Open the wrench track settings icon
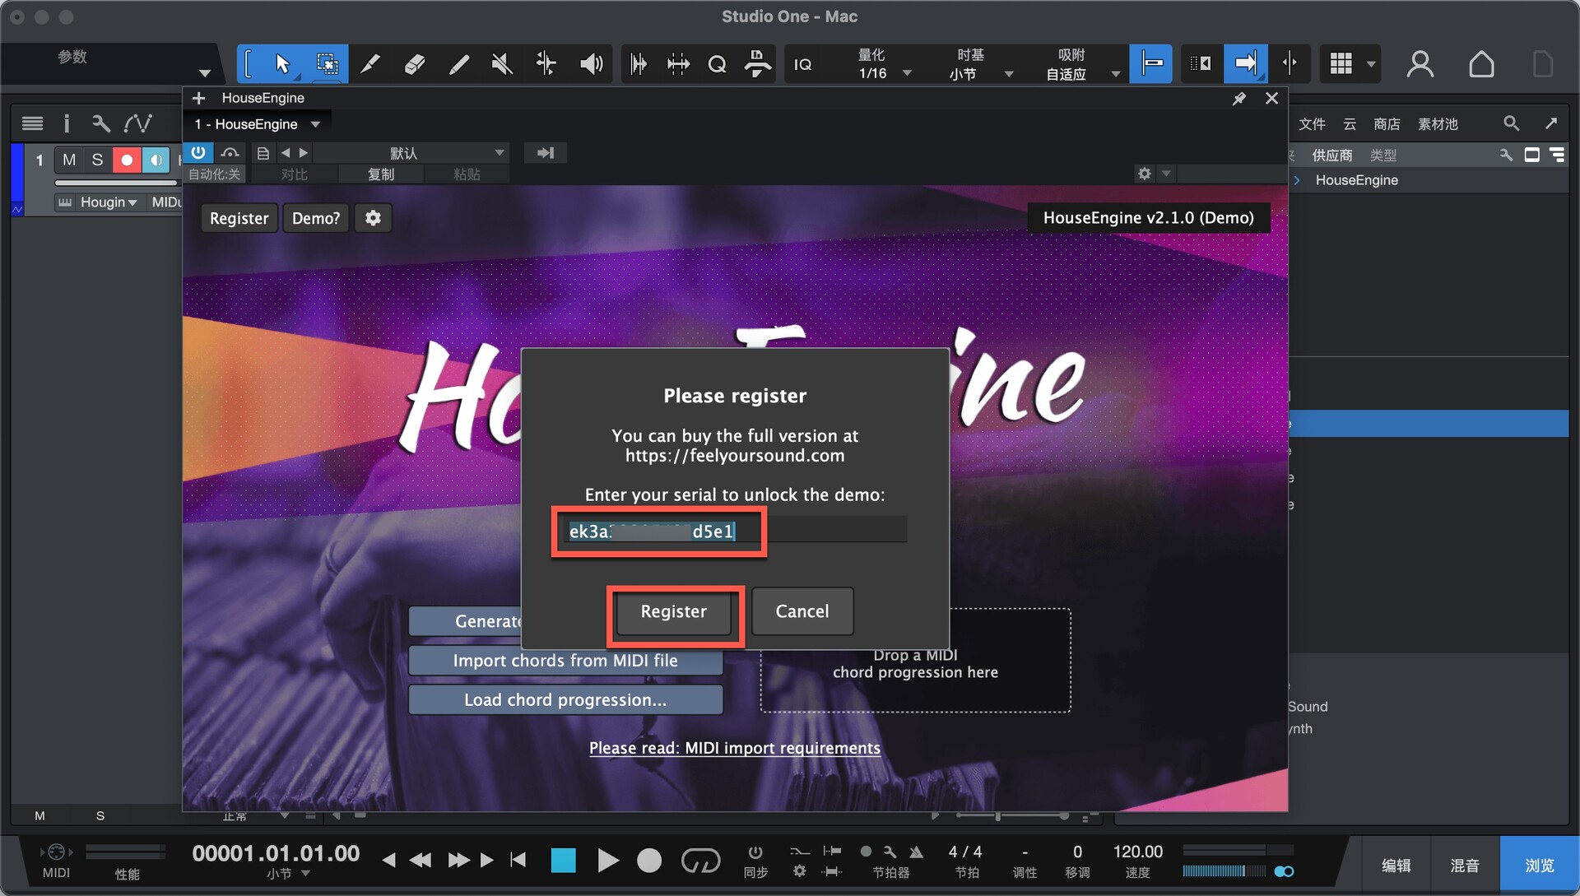This screenshot has width=1580, height=896. tap(101, 124)
